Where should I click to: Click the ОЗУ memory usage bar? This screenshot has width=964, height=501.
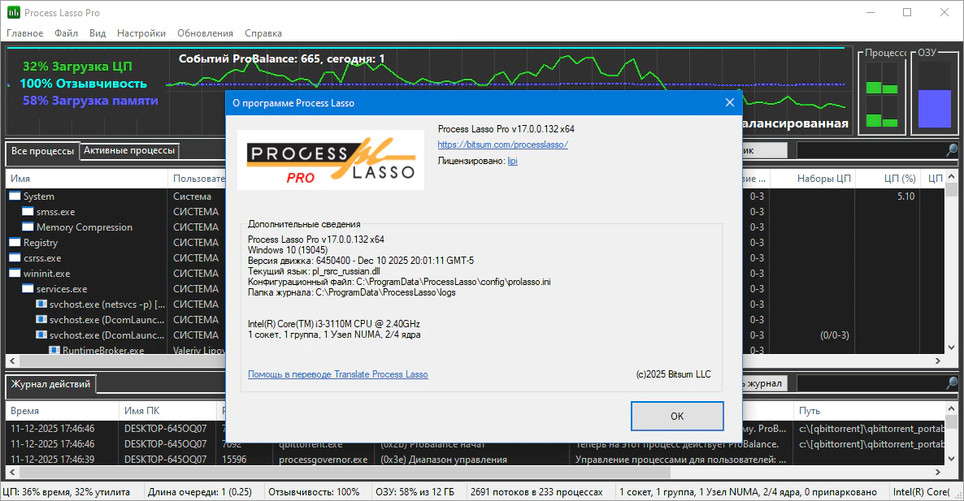pyautogui.click(x=934, y=108)
